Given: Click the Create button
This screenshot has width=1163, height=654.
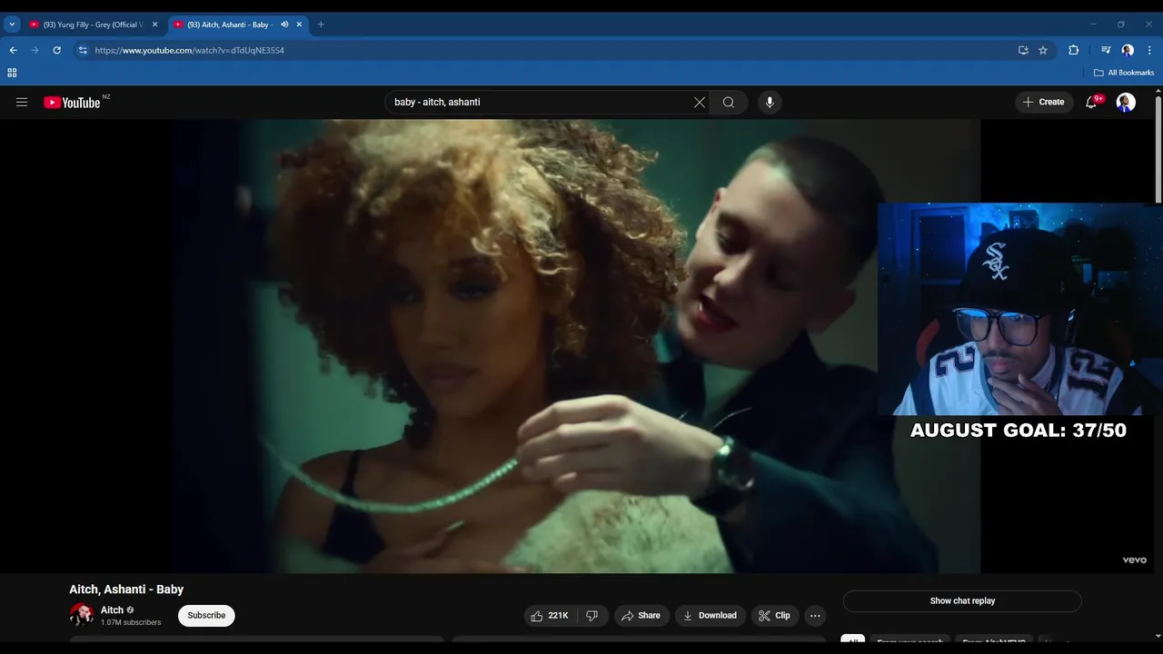Looking at the screenshot, I should tap(1044, 103).
